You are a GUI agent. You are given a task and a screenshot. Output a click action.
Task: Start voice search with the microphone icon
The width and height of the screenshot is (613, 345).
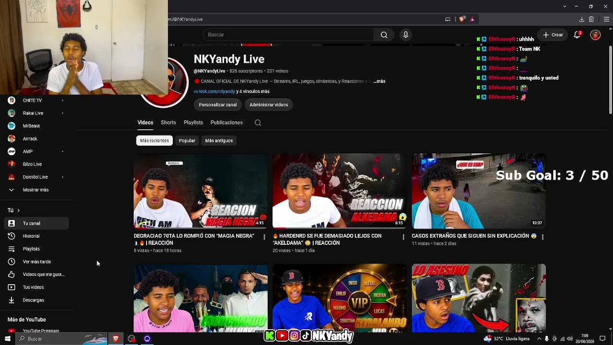[x=406, y=34]
